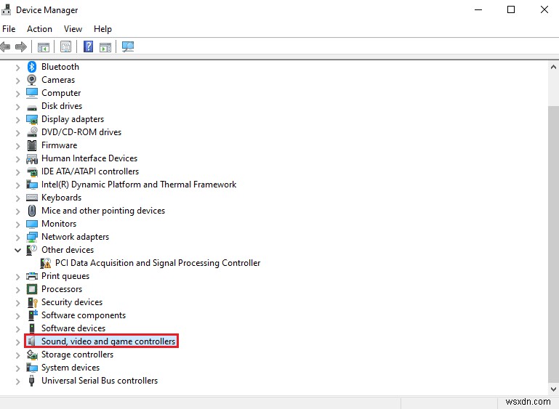
Task: Select the Computer tree label
Action: 61,93
